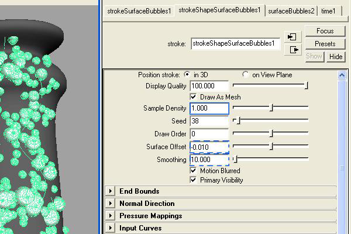Toggle the Primary Visibility checkbox

pos(193,180)
